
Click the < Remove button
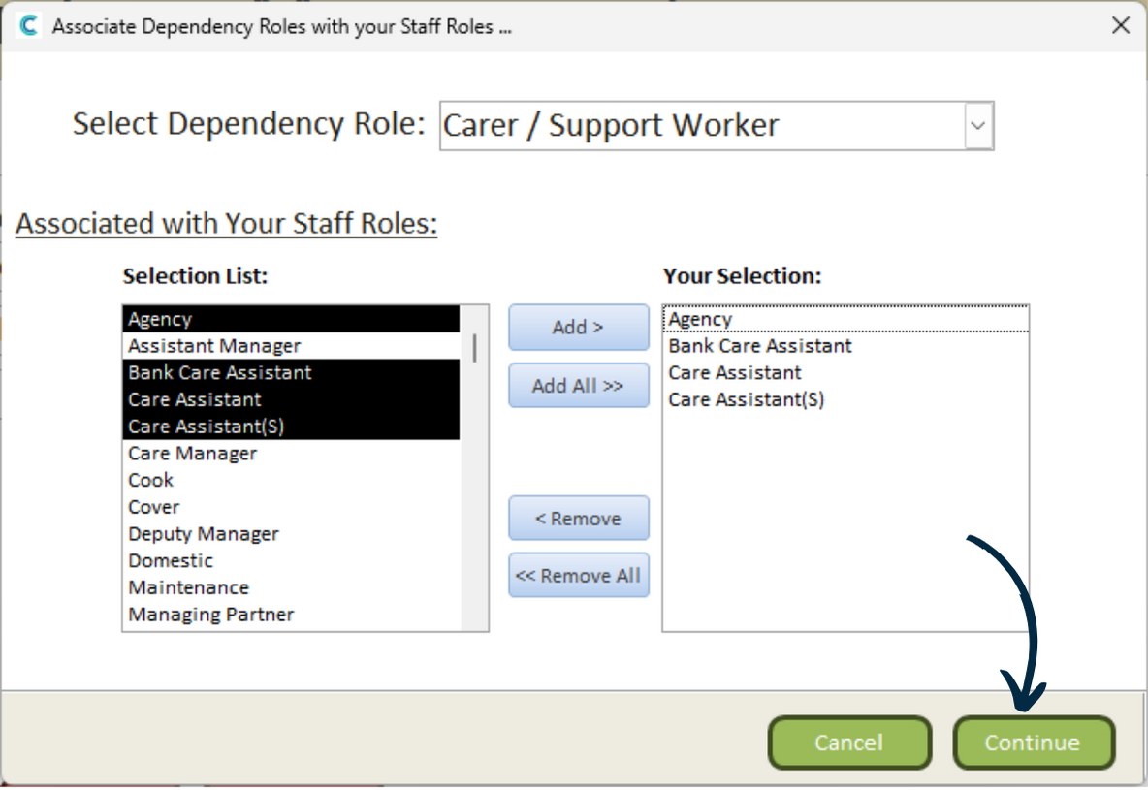[578, 519]
